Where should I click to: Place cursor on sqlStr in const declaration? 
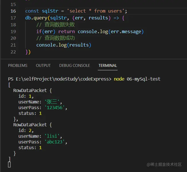[x=50, y=11]
